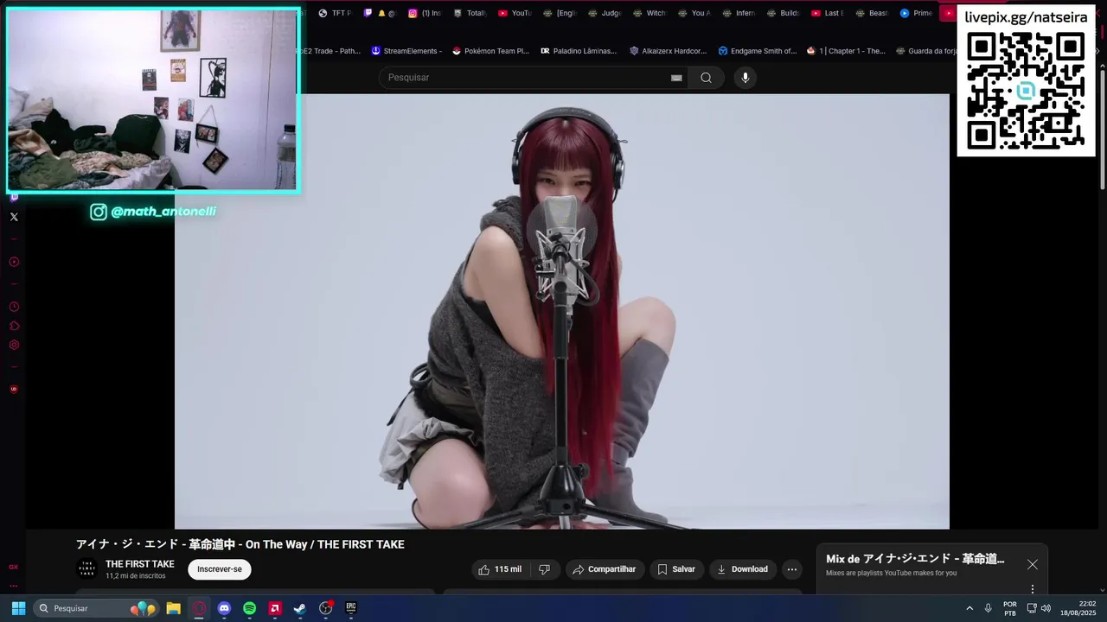Switch to the Instagram (1) Ins tab
This screenshot has width=1107, height=622.
pos(425,13)
